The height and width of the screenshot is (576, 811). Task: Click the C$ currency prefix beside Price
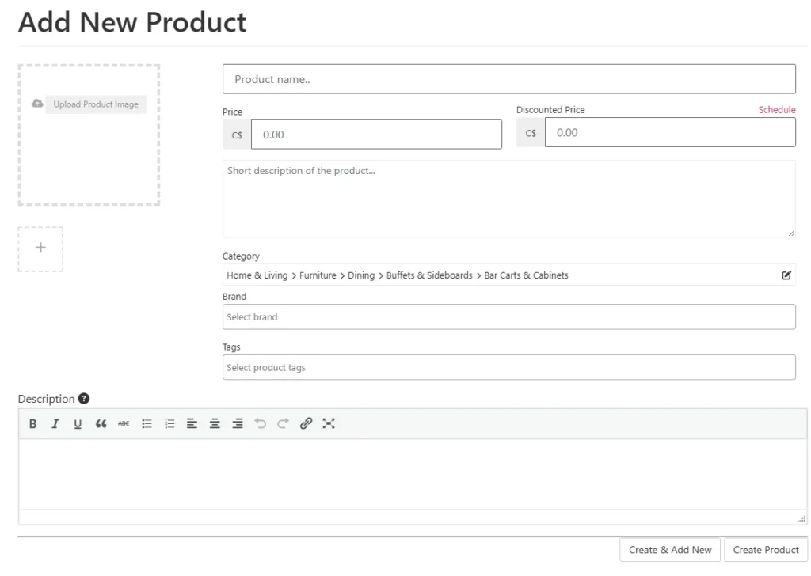click(237, 135)
